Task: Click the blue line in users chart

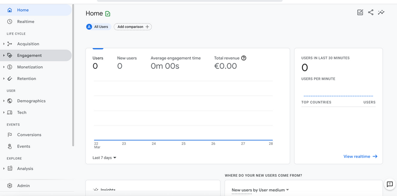Action: [x=183, y=140]
